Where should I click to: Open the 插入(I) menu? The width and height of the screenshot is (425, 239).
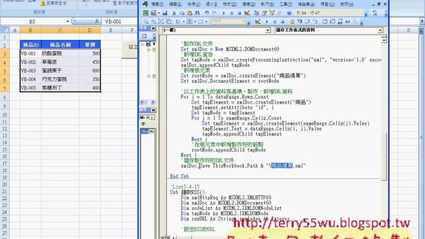tap(211, 5)
